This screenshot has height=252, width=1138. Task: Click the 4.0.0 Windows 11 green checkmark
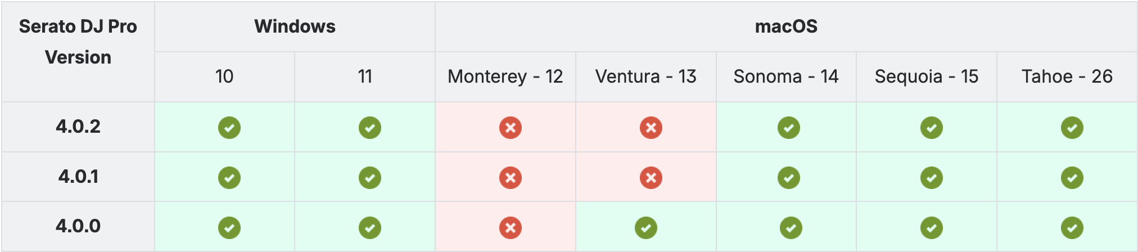(370, 228)
